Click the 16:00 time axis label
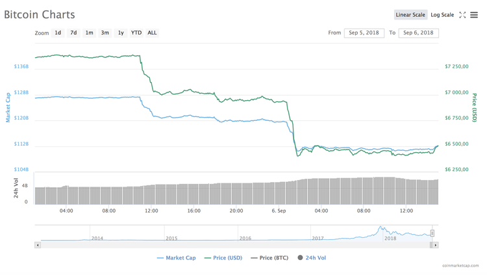 pos(194,211)
